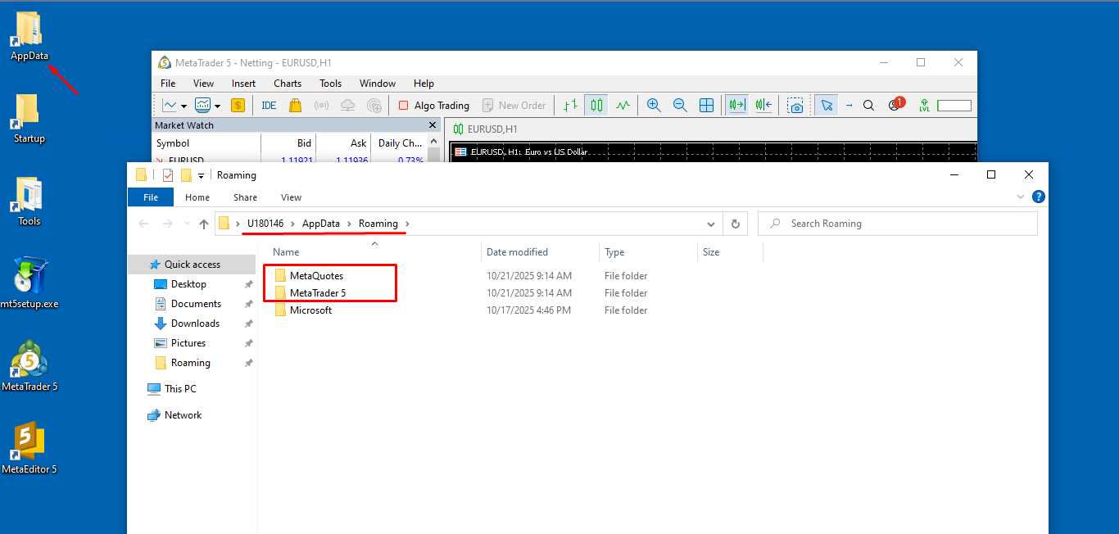
Task: Take a chart screenshot with camera icon
Action: (x=795, y=105)
